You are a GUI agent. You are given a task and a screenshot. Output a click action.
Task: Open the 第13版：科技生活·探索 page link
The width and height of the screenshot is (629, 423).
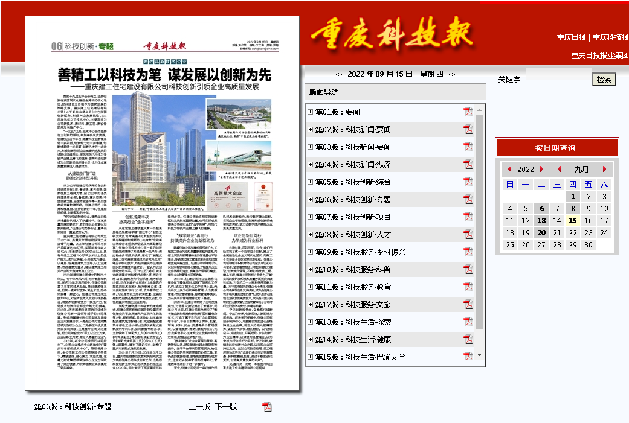tap(353, 322)
